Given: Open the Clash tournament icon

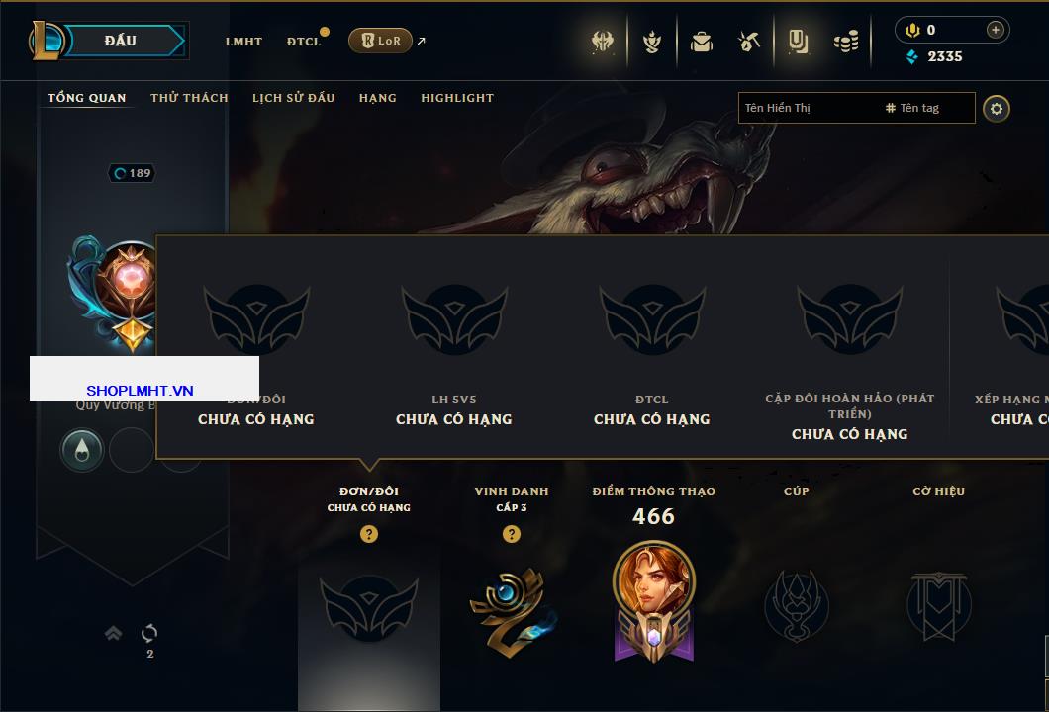Looking at the screenshot, I should pos(602,42).
